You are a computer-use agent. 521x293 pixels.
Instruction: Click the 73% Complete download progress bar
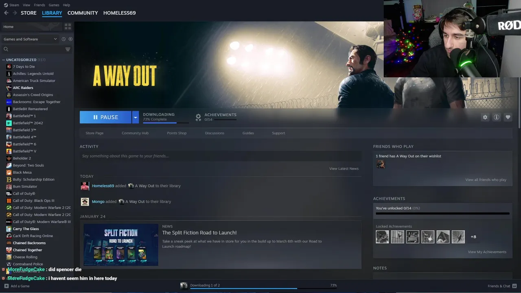[166, 122]
